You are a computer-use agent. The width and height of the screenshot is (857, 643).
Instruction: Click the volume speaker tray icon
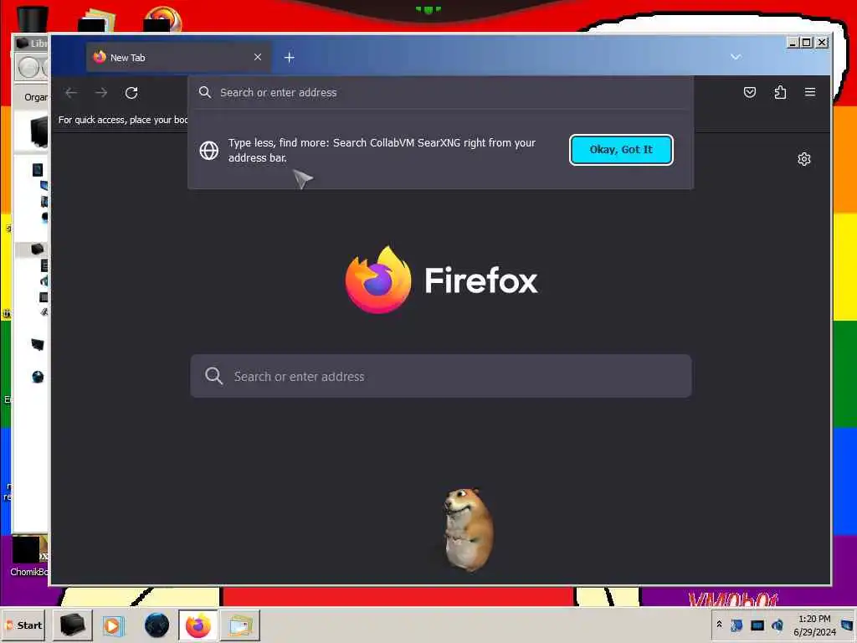pyautogui.click(x=777, y=625)
